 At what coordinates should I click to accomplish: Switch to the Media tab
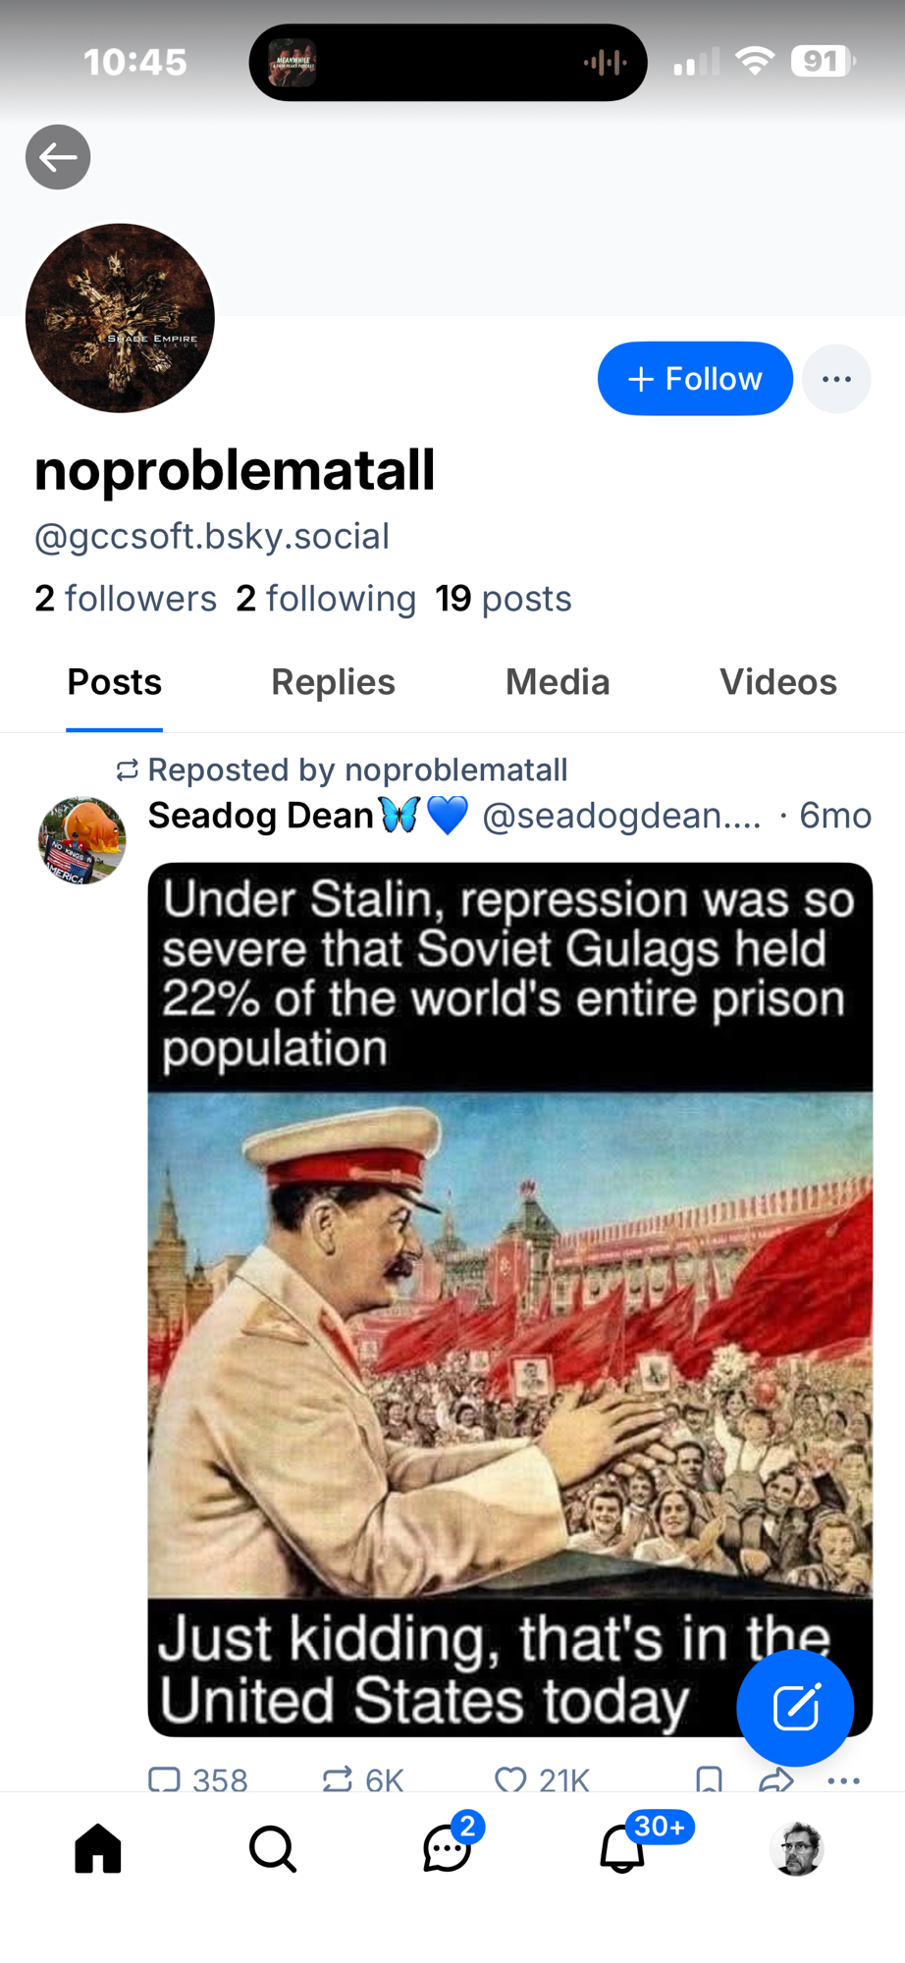click(x=558, y=682)
